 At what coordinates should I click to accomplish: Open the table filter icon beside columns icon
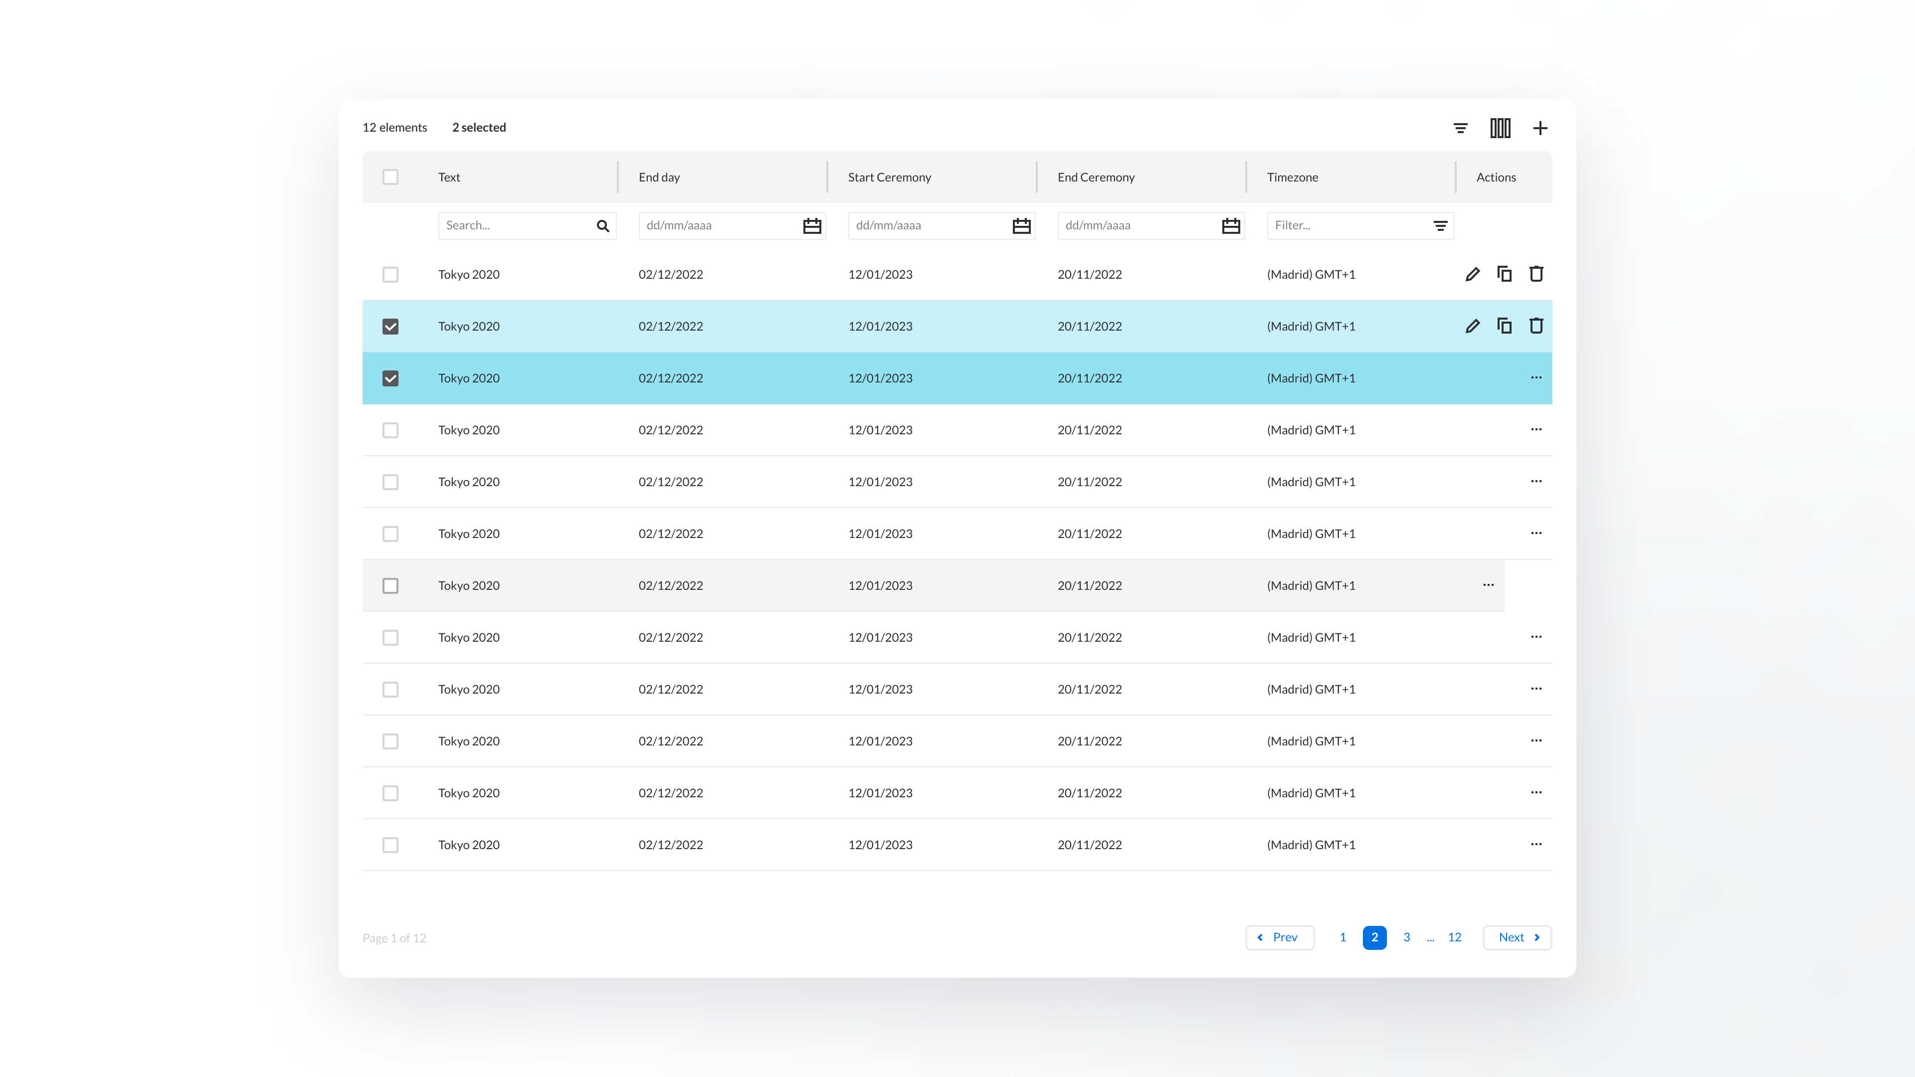pyautogui.click(x=1460, y=128)
